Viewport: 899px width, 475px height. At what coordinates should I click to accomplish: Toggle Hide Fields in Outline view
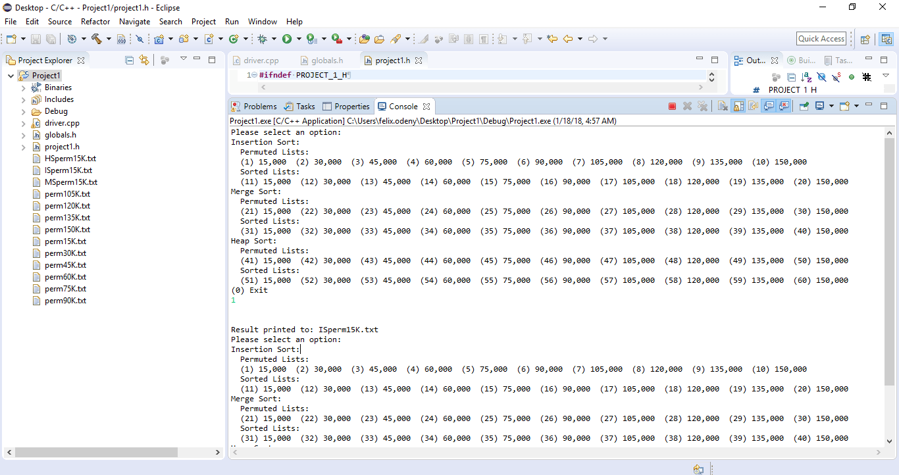pyautogui.click(x=821, y=77)
